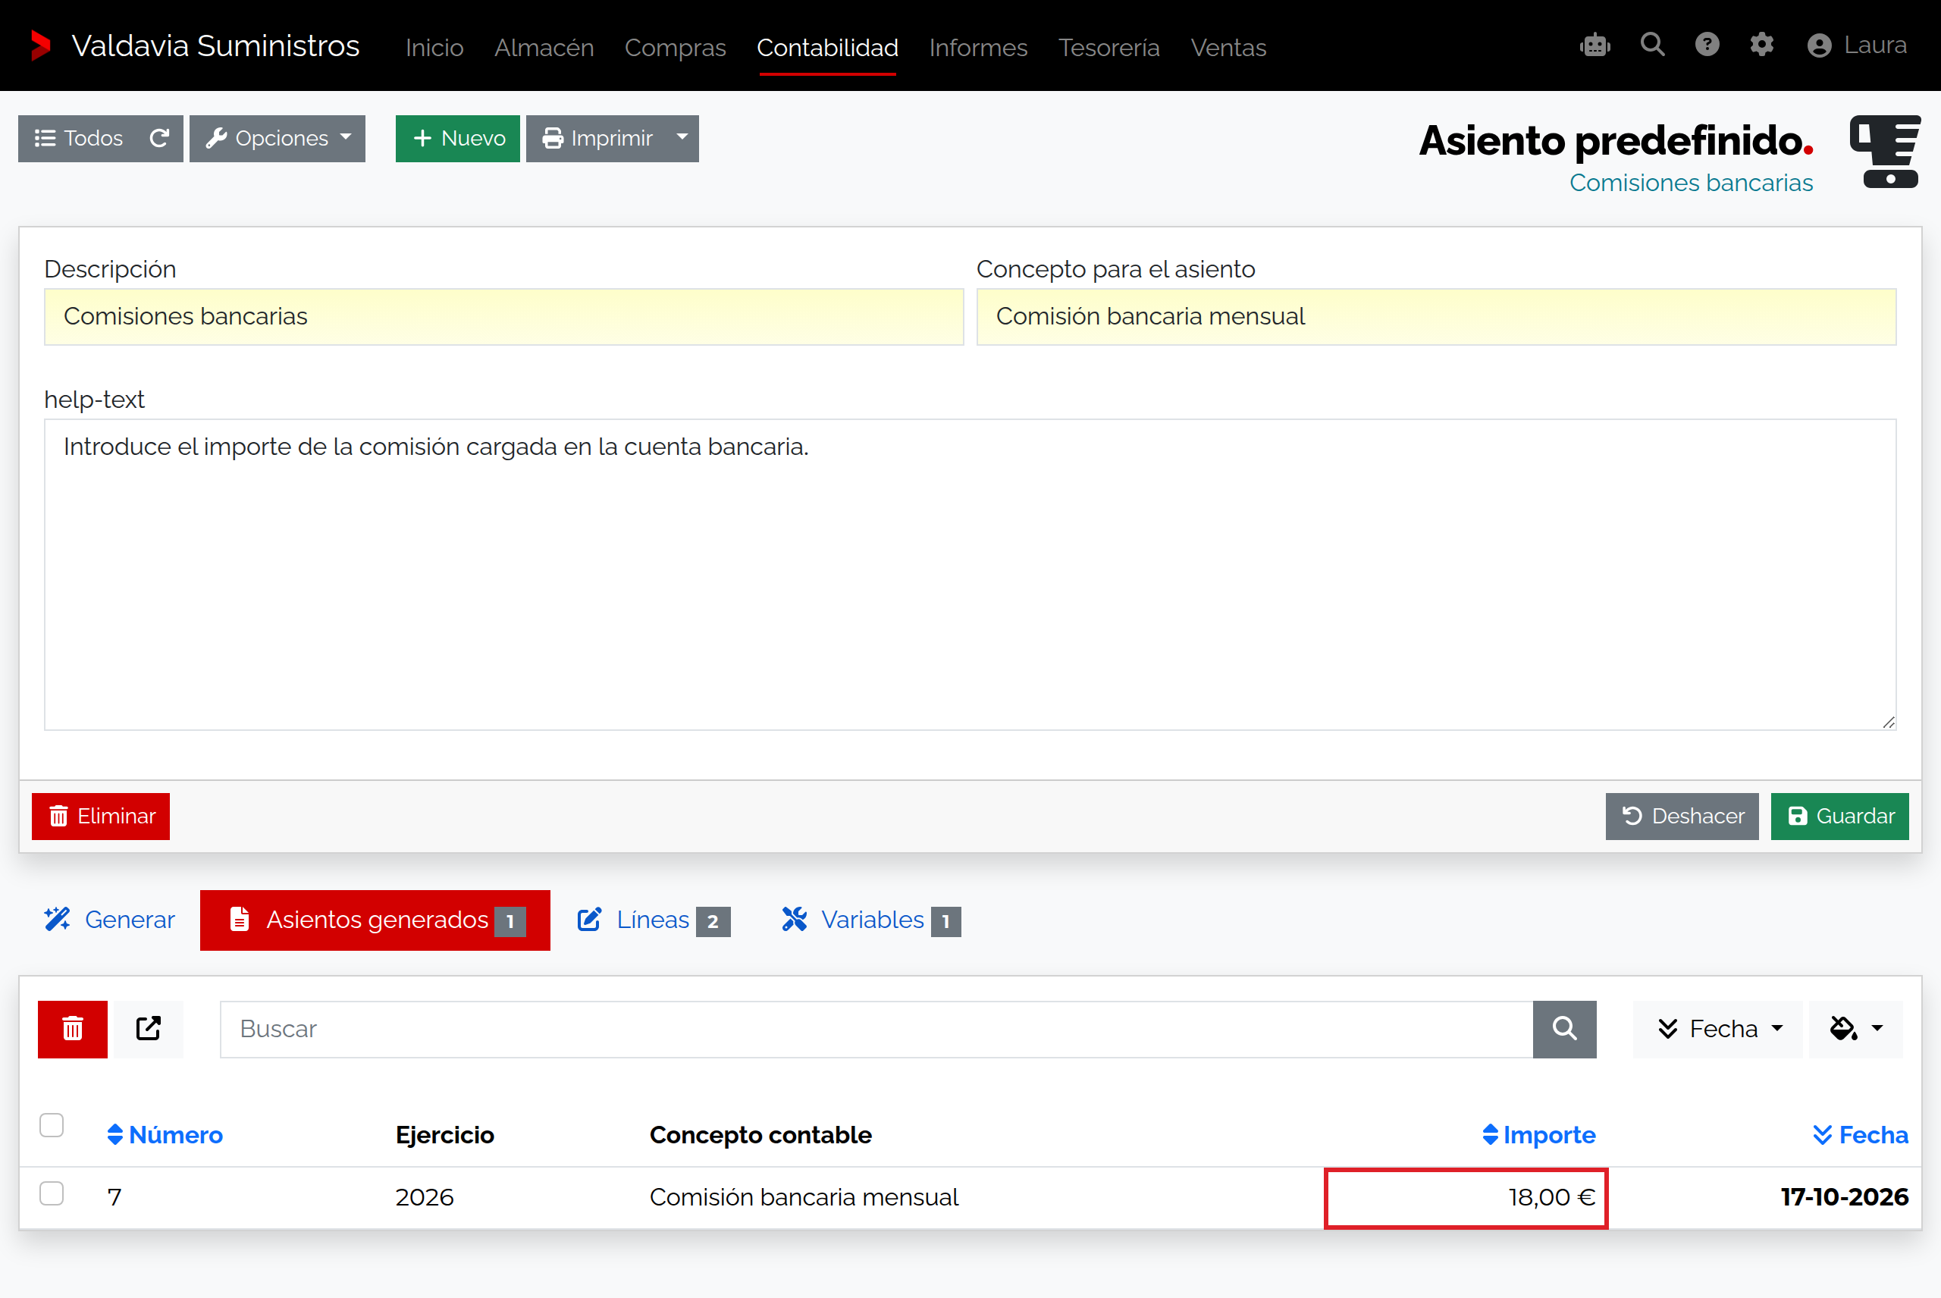This screenshot has width=1941, height=1298.
Task: Run the search with the magnifier button
Action: tap(1564, 1029)
